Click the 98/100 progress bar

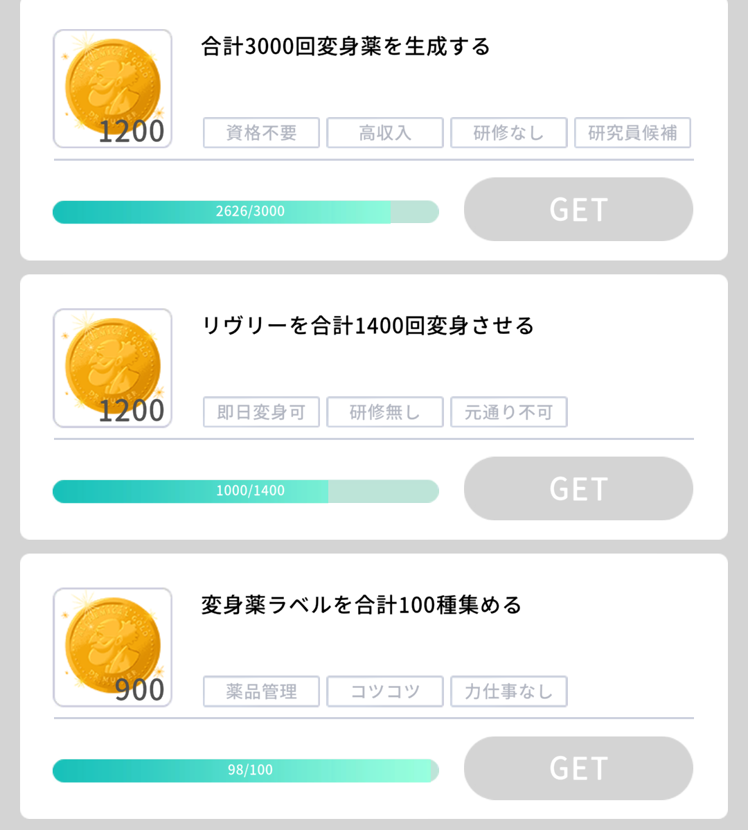point(246,770)
